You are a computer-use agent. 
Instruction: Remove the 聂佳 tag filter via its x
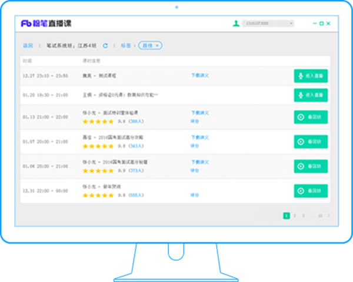click(x=158, y=45)
